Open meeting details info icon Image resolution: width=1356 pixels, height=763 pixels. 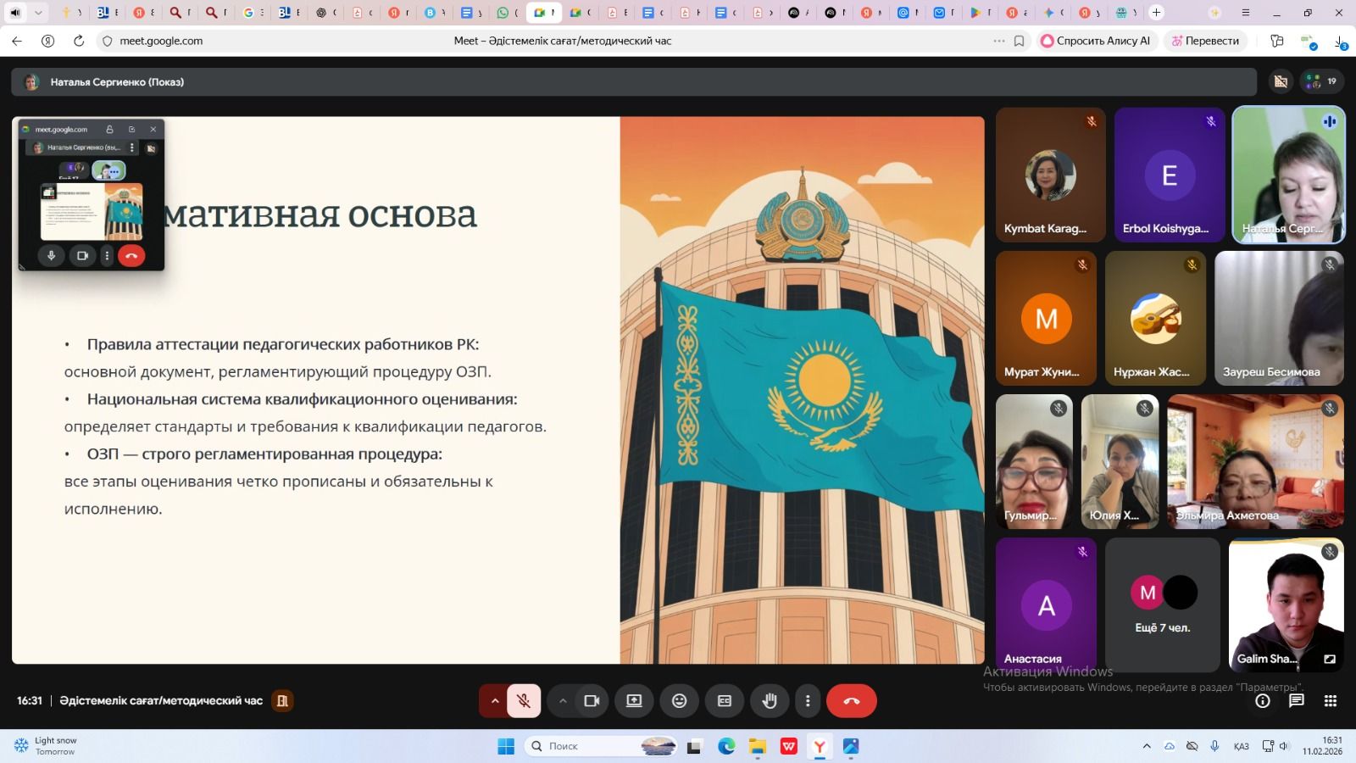[x=1263, y=701]
